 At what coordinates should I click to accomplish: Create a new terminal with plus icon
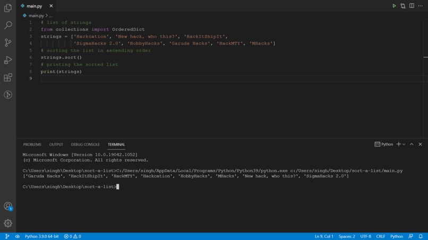pos(399,144)
